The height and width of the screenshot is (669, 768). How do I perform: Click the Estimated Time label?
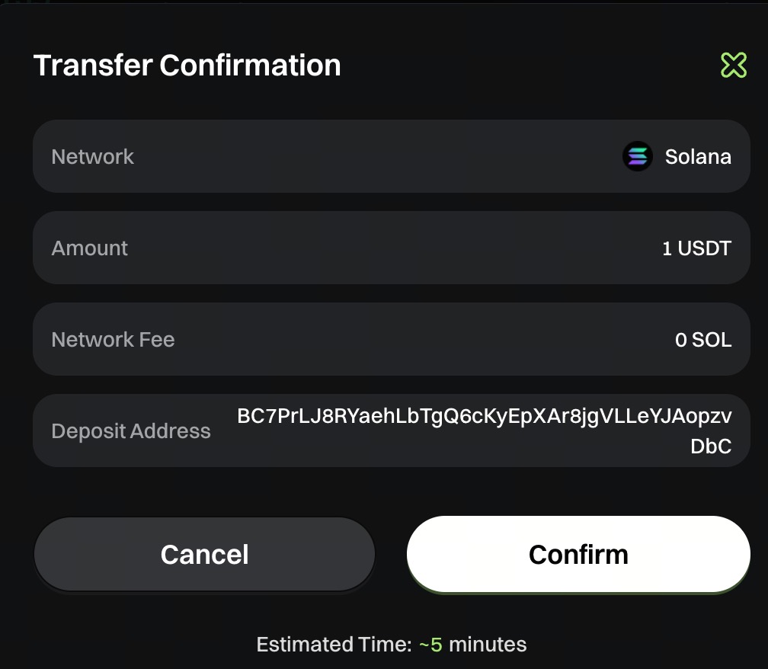pyautogui.click(x=334, y=645)
